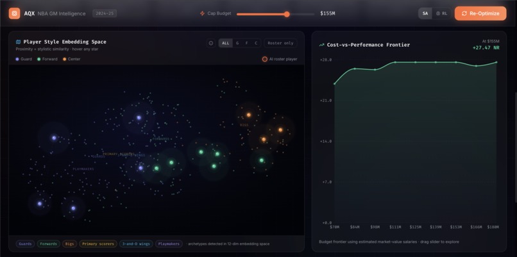This screenshot has width=517, height=257.
Task: Show all positions with ALL filter
Action: [226, 43]
